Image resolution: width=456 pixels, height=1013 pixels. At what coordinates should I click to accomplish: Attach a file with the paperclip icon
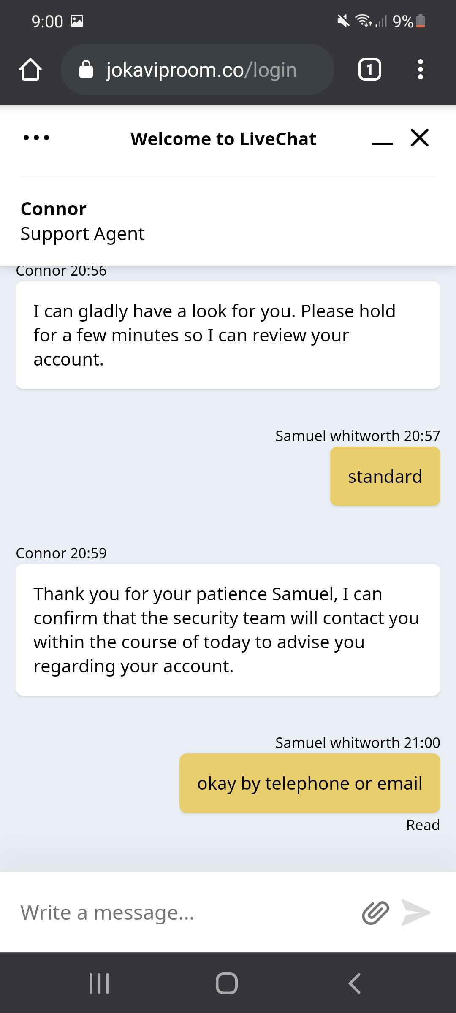(375, 913)
